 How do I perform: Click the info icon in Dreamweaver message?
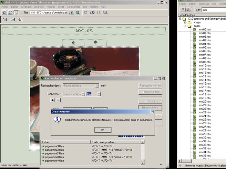[x=57, y=119]
